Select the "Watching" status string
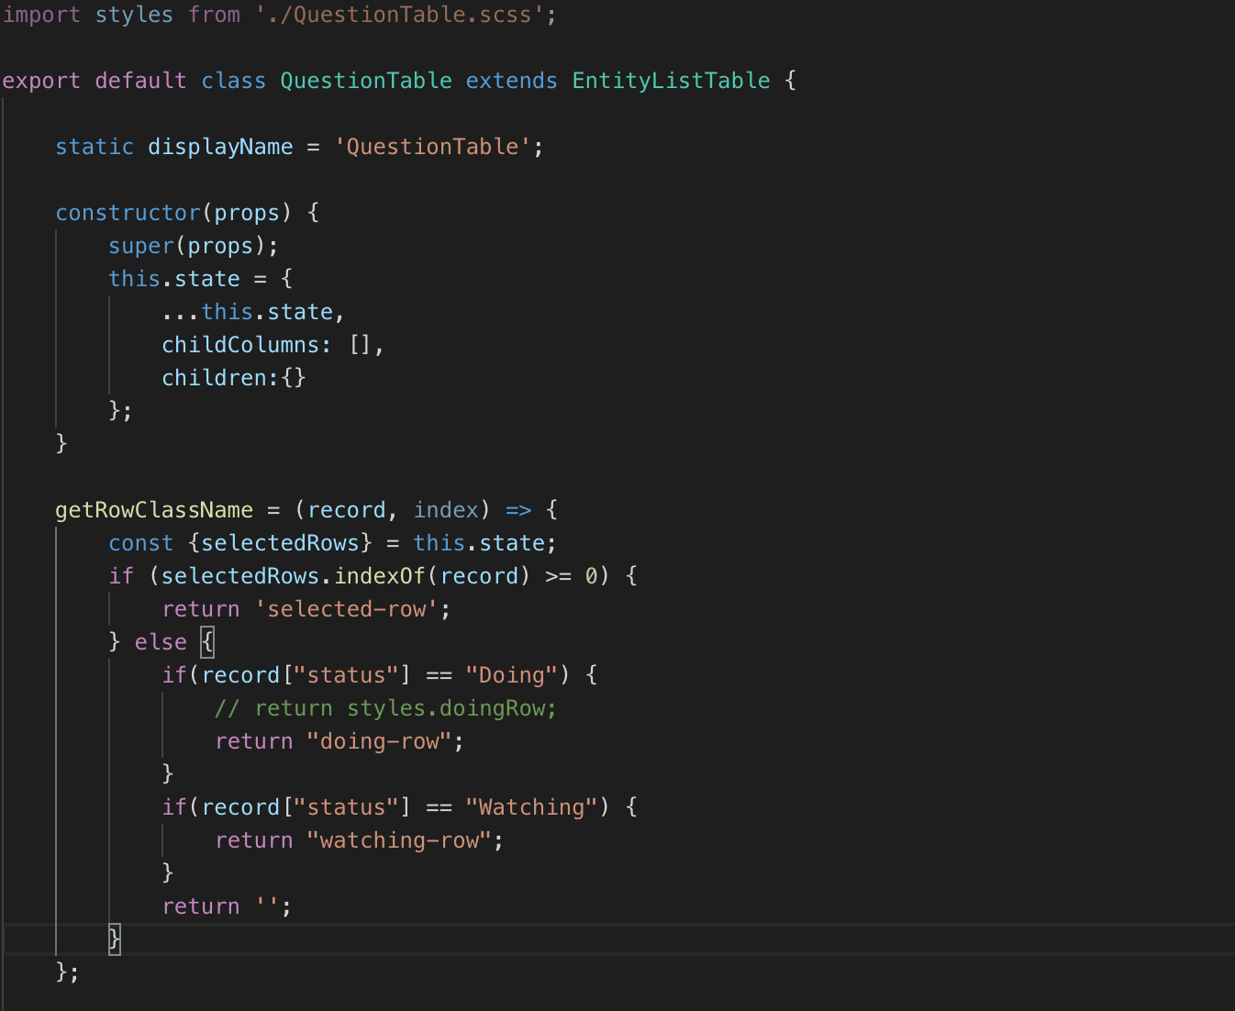This screenshot has width=1235, height=1011. tap(530, 806)
